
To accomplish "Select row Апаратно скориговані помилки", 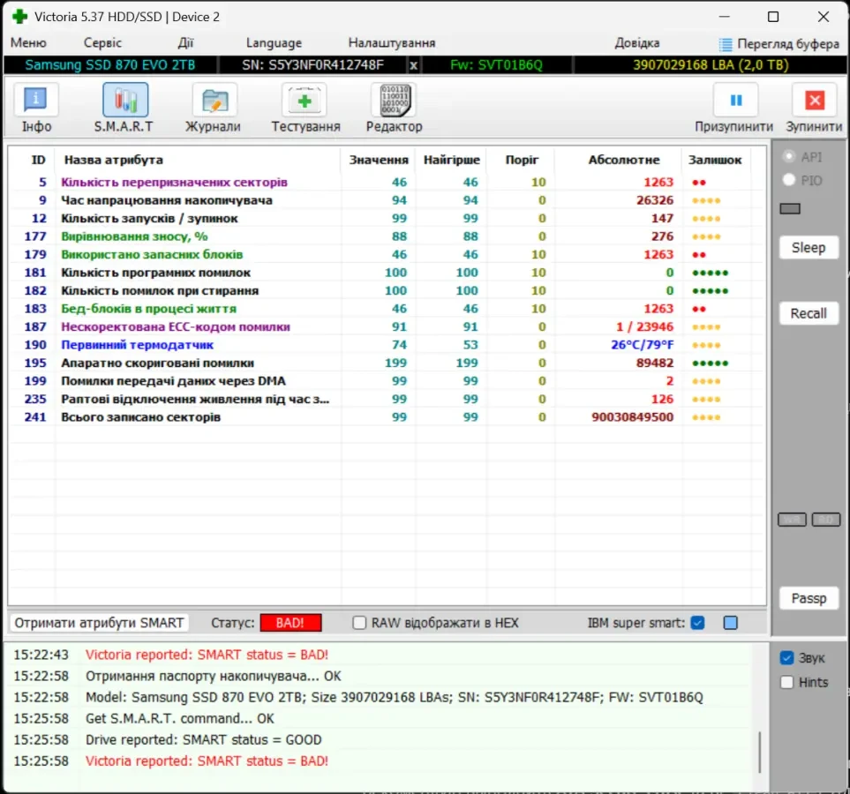I will 387,363.
